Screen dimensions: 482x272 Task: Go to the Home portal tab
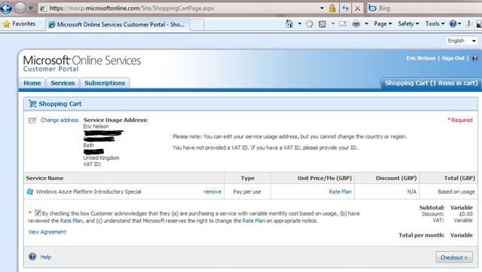tap(32, 83)
